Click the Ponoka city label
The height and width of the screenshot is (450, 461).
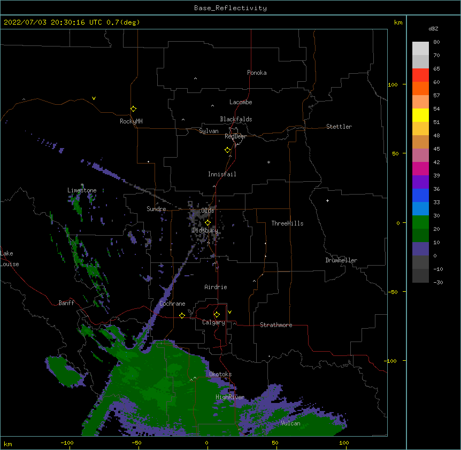coord(257,73)
